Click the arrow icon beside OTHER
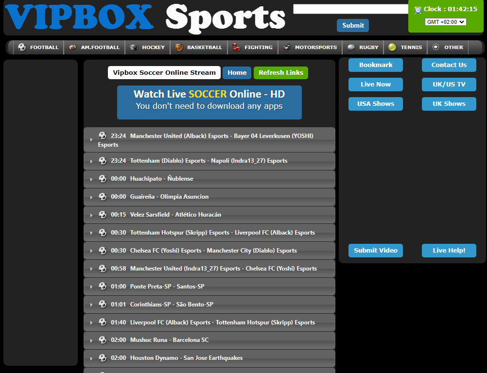 436,47
